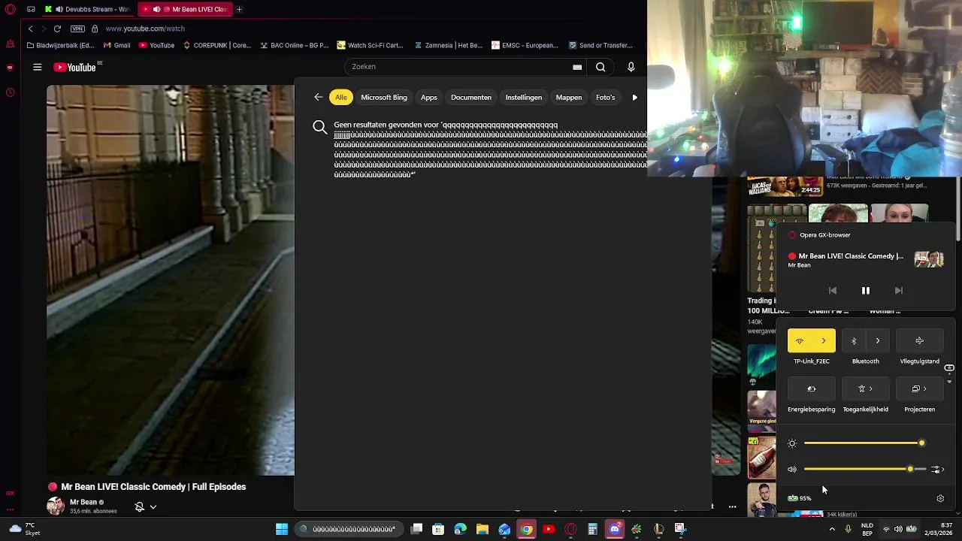Viewport: 962px width, 541px height.
Task: Open File Explorer from the taskbar
Action: 483,529
